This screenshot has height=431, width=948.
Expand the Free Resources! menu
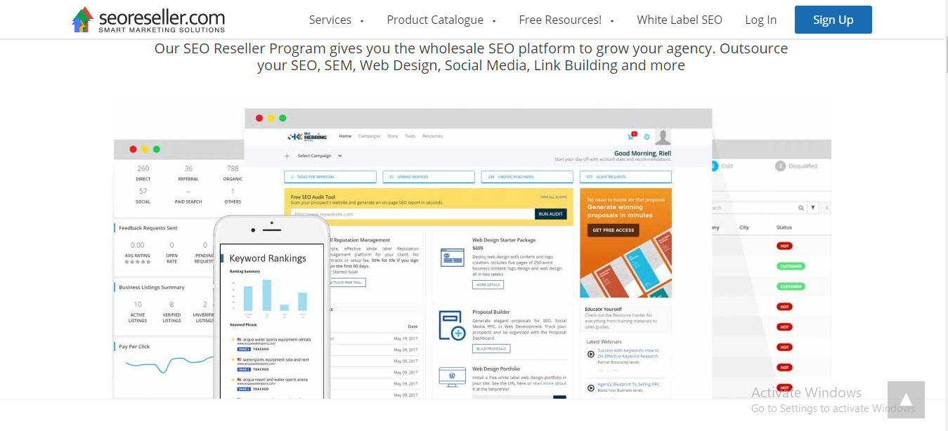(566, 20)
